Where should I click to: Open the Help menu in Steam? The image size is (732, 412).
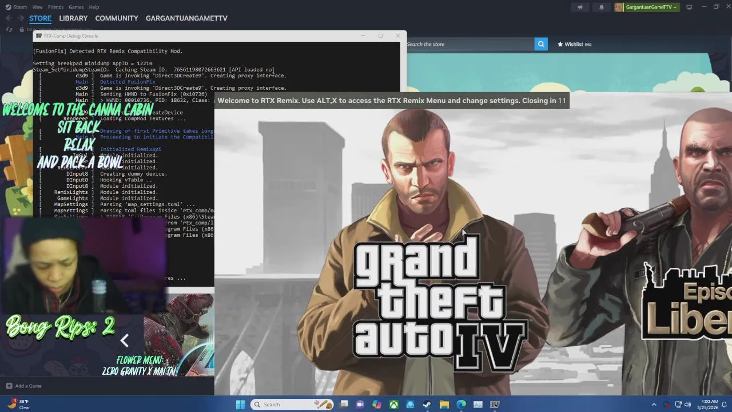(x=94, y=7)
